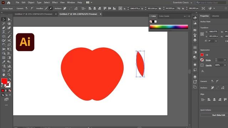Pick the Gradient tool

9,58
